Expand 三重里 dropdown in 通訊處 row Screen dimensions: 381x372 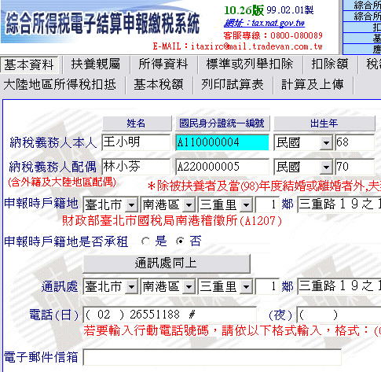(246, 286)
